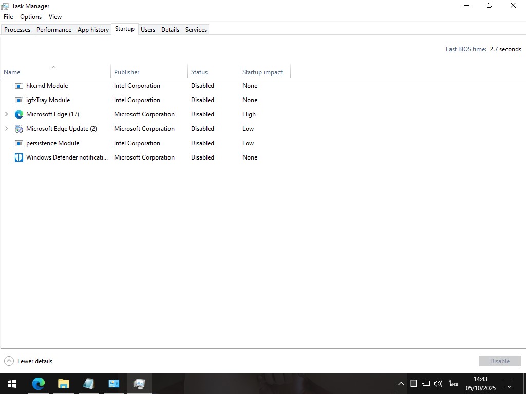Viewport: 526px width, 394px height.
Task: Select the Windows Defender notificati... entry
Action: pos(67,157)
